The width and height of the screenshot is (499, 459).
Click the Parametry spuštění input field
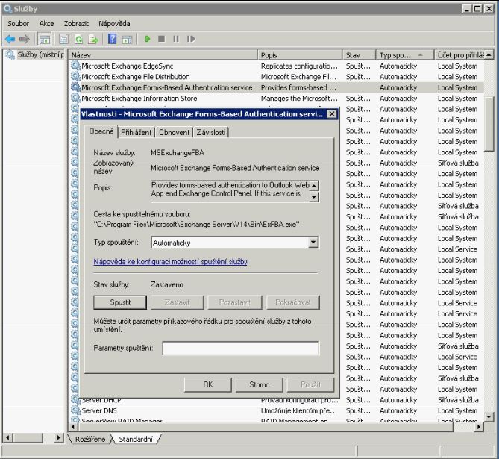(x=241, y=348)
